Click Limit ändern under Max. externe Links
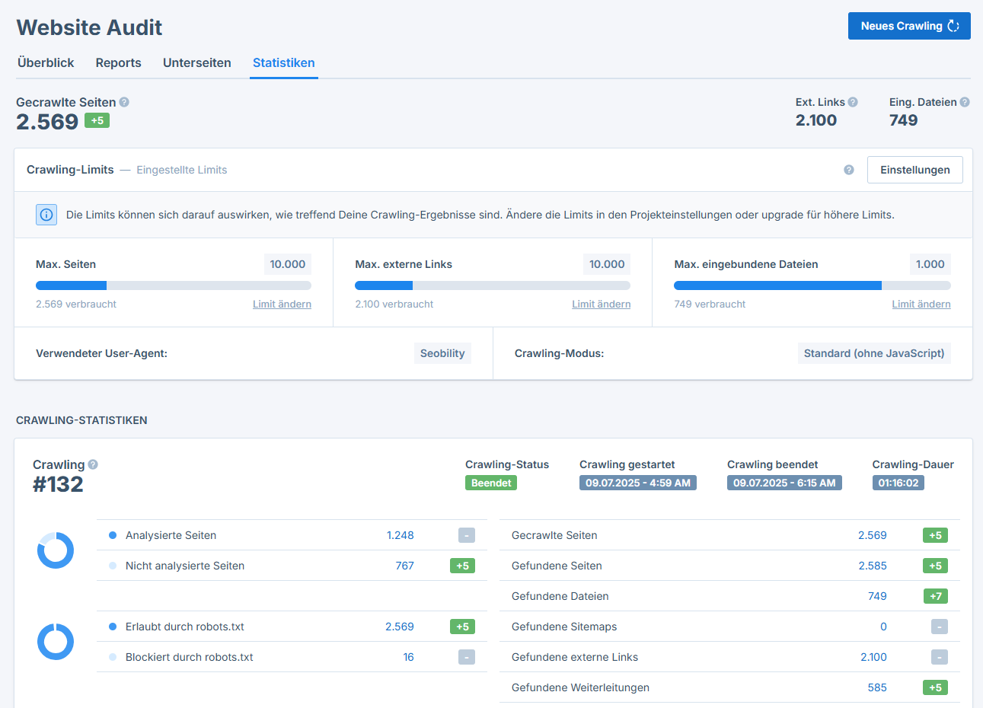 point(602,304)
